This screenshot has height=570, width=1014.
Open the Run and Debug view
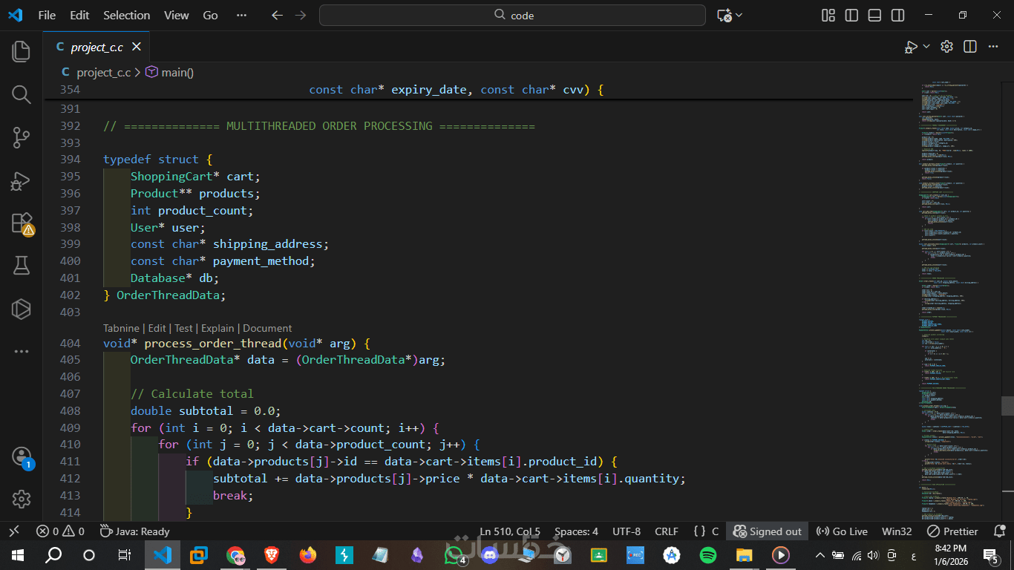coord(22,180)
